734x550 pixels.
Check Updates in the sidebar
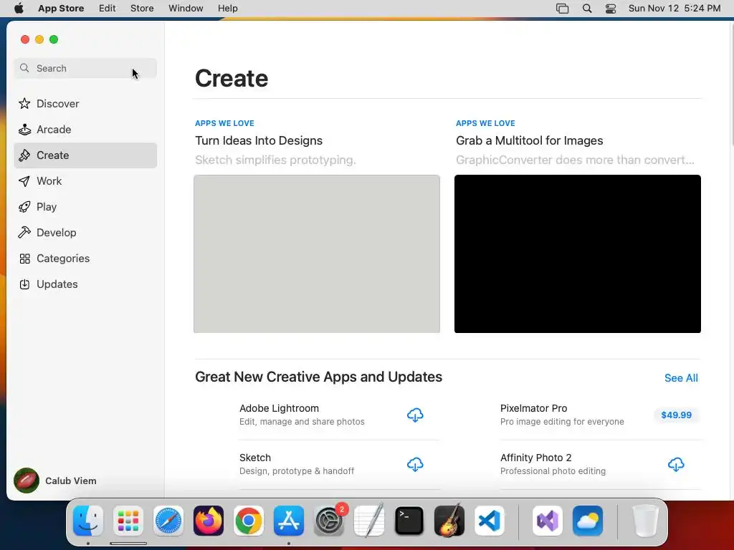[85, 284]
